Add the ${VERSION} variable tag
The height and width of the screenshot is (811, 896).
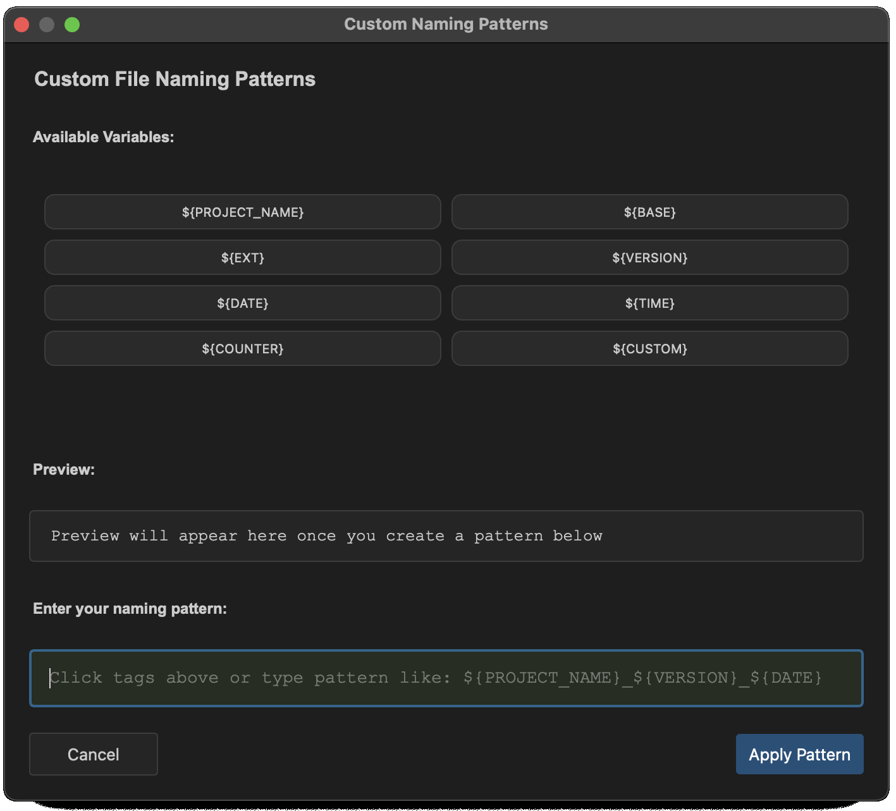pyautogui.click(x=649, y=257)
